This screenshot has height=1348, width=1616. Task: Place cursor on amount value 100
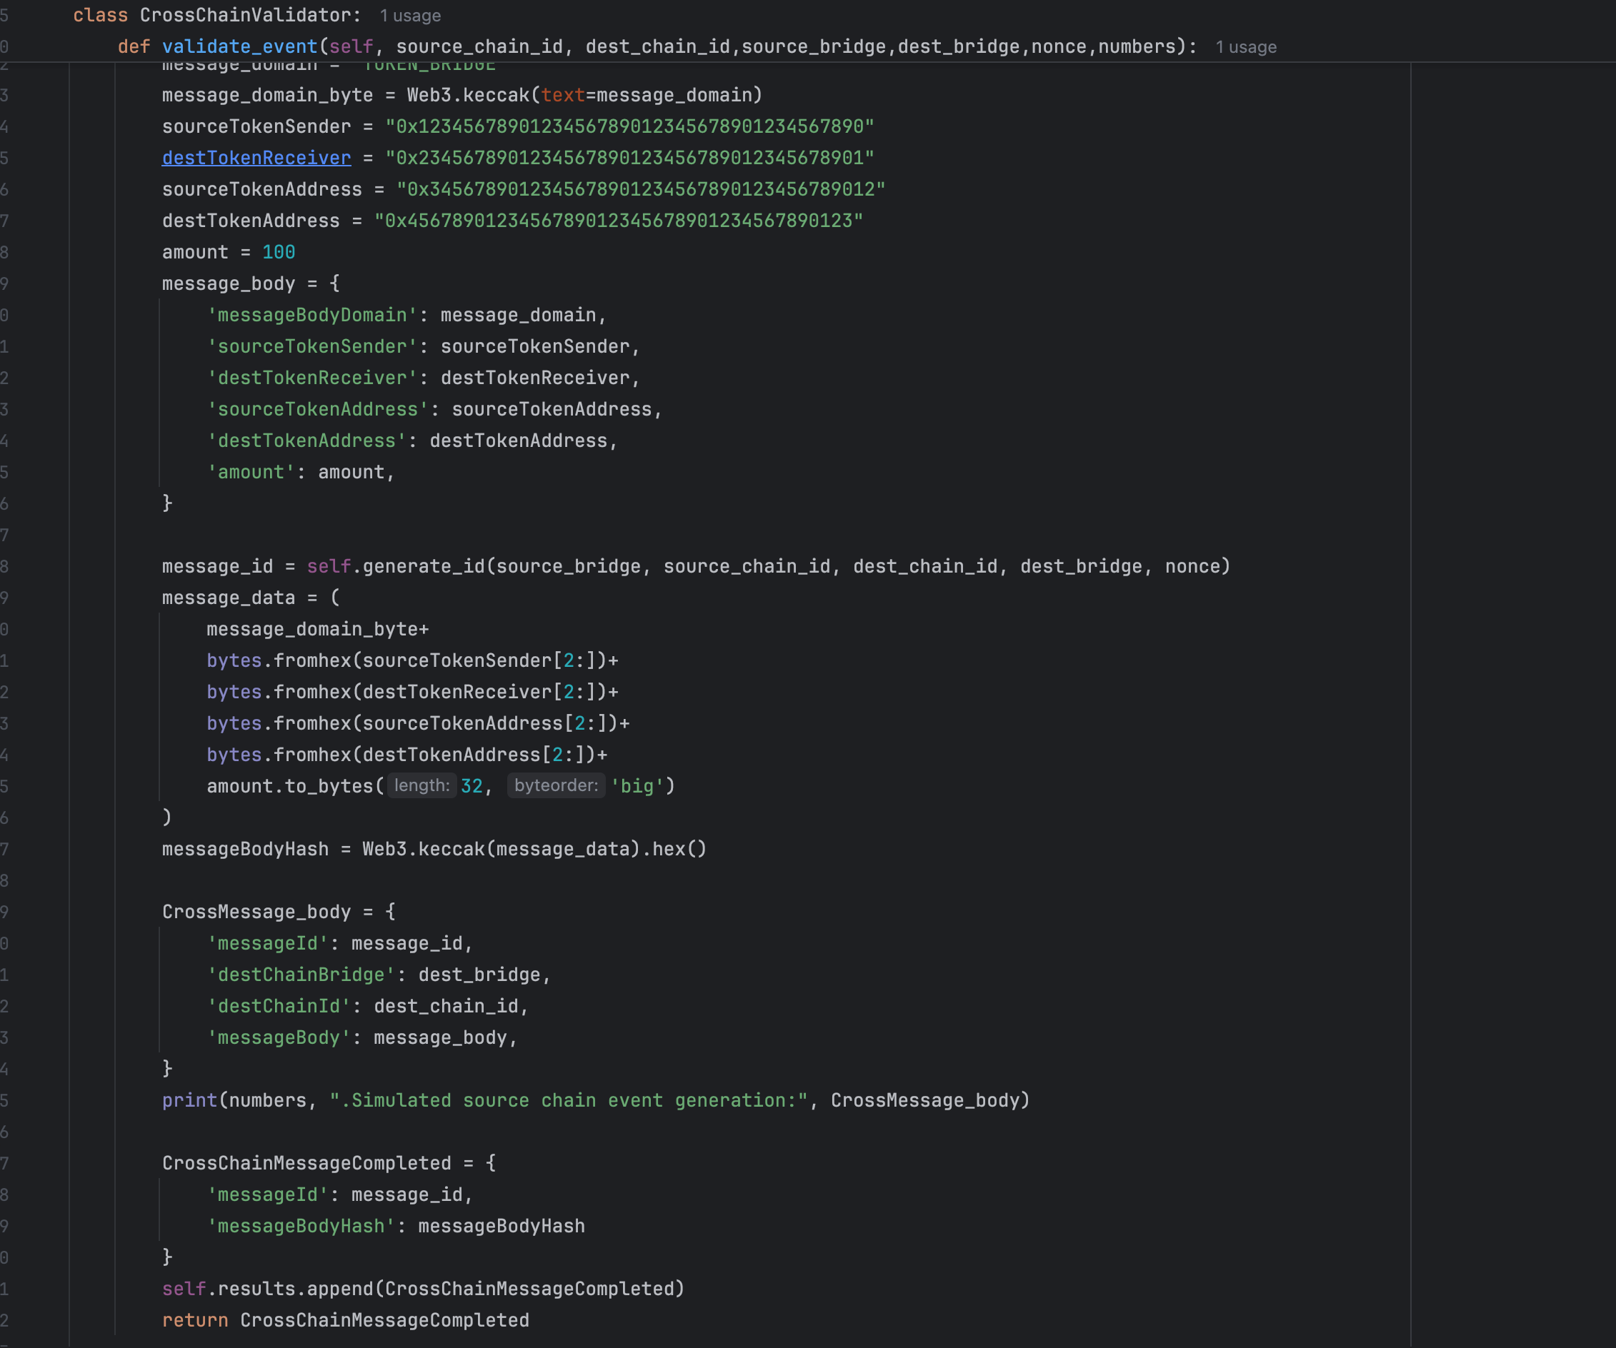click(279, 252)
